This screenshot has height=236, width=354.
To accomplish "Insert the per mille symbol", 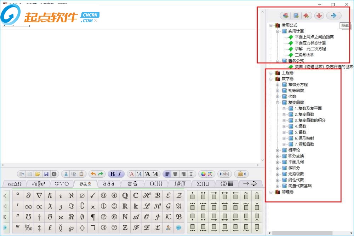I will click(28, 228).
